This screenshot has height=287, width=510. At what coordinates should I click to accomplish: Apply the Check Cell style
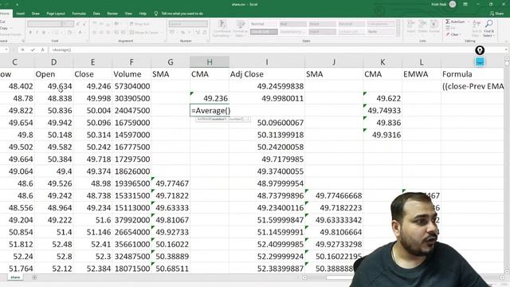264,32
